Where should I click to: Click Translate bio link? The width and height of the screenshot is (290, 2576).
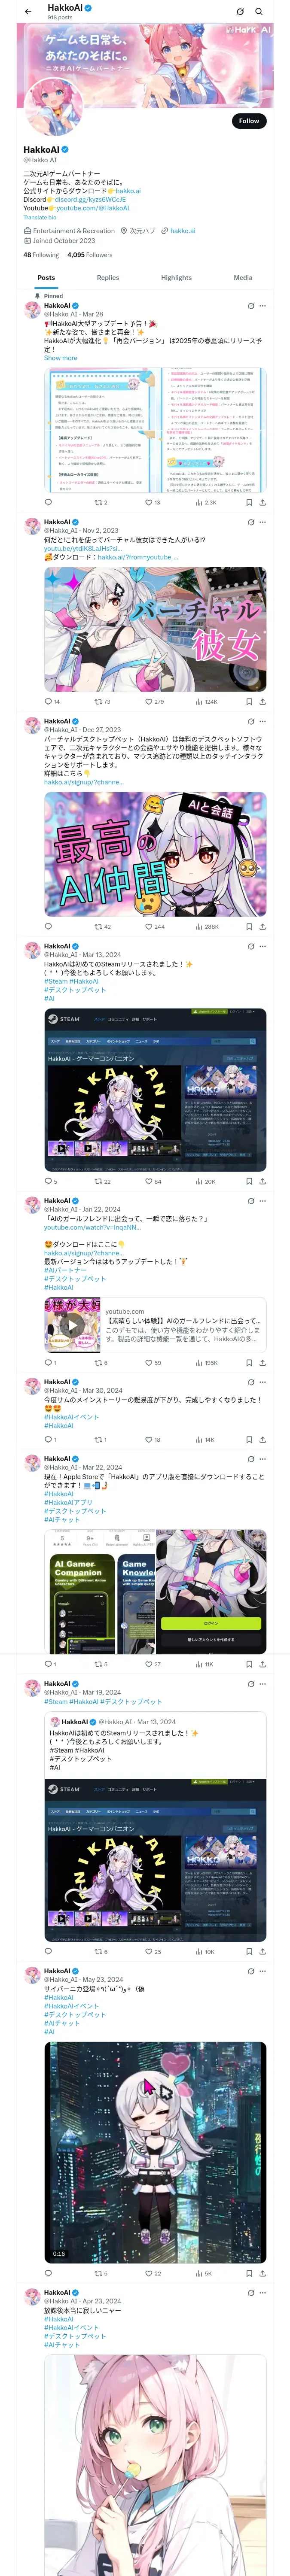pos(40,217)
